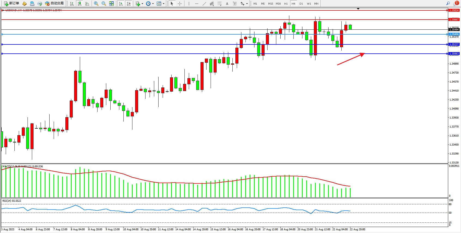This screenshot has height=233, width=461.
Task: Click the zoom in magnifier icon
Action: point(96,4)
